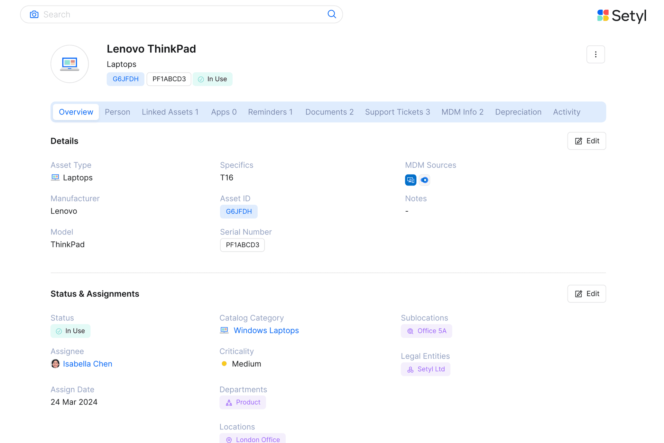Viewport: 664px width, 443px height.
Task: Switch to the Depreciation tab
Action: click(518, 112)
